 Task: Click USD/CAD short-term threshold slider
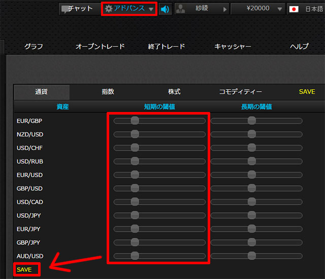159,202
